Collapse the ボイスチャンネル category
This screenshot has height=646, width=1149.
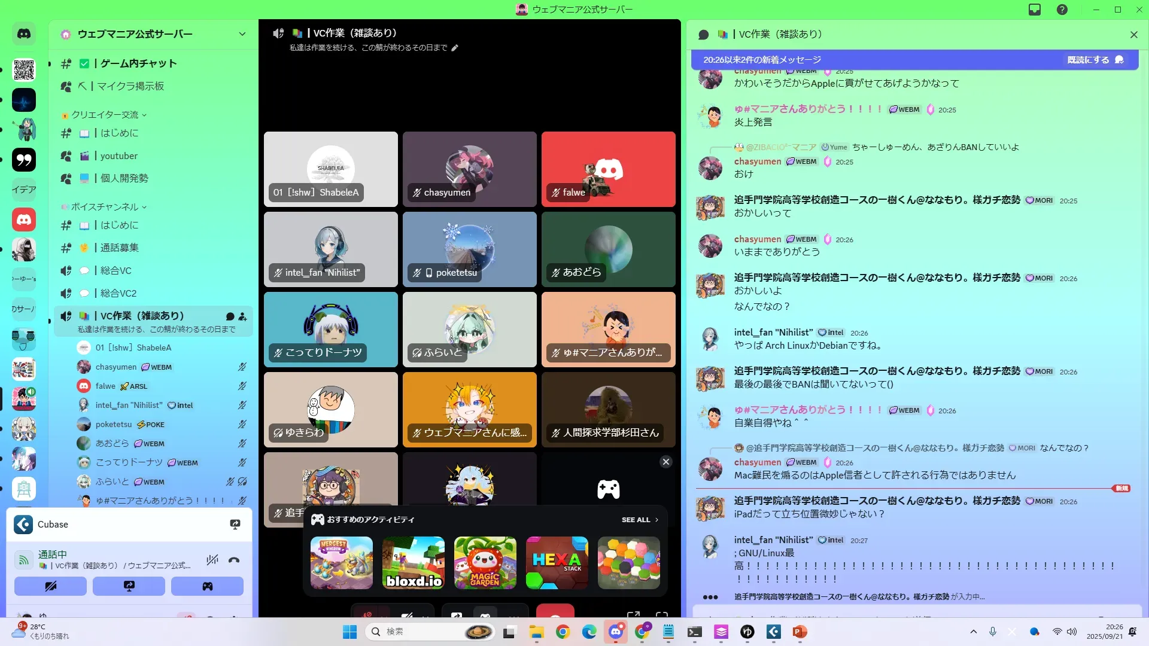(x=105, y=207)
